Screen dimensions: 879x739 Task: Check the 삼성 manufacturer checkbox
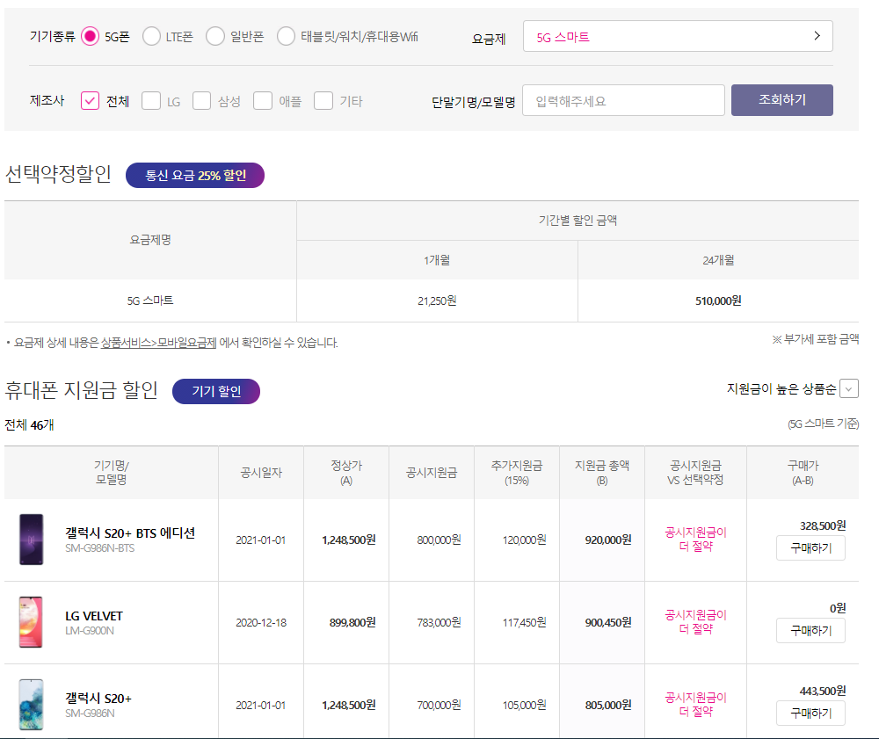click(x=202, y=101)
